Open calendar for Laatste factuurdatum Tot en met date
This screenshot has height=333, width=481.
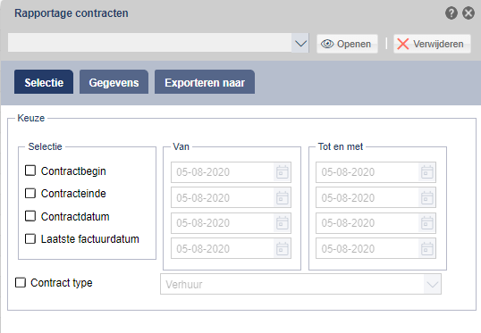[426, 248]
